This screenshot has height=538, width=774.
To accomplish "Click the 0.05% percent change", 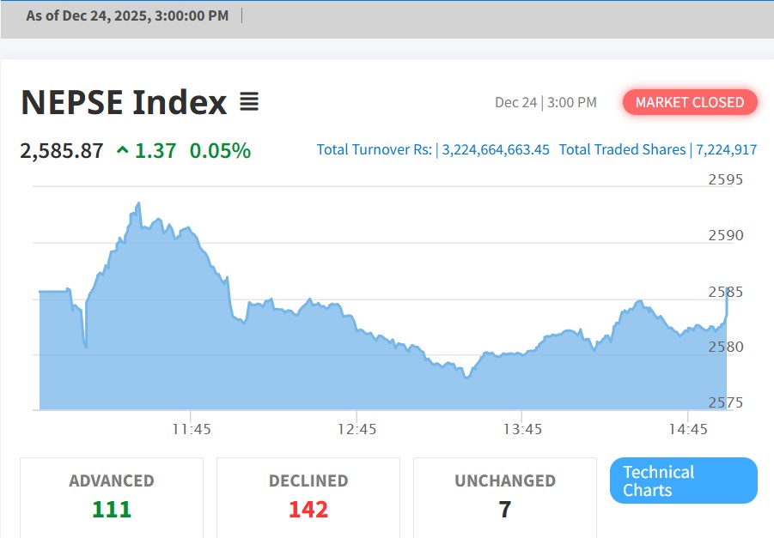I will [220, 151].
